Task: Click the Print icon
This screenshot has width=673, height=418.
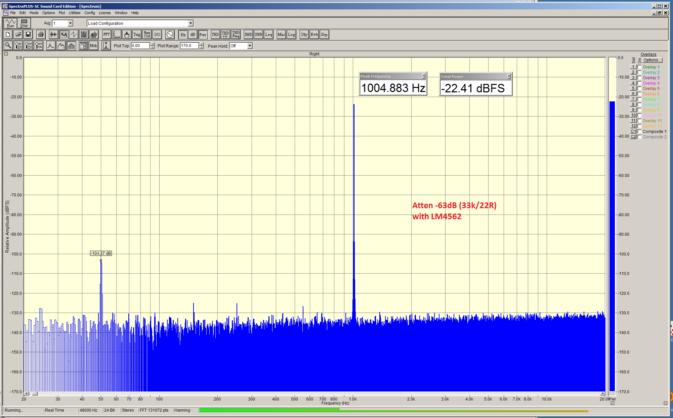Action: pos(41,35)
